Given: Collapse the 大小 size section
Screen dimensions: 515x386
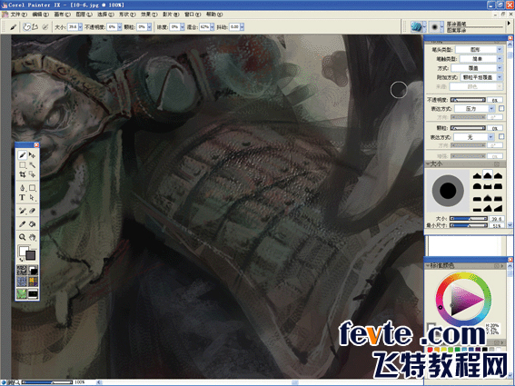Looking at the screenshot, I should [x=429, y=163].
